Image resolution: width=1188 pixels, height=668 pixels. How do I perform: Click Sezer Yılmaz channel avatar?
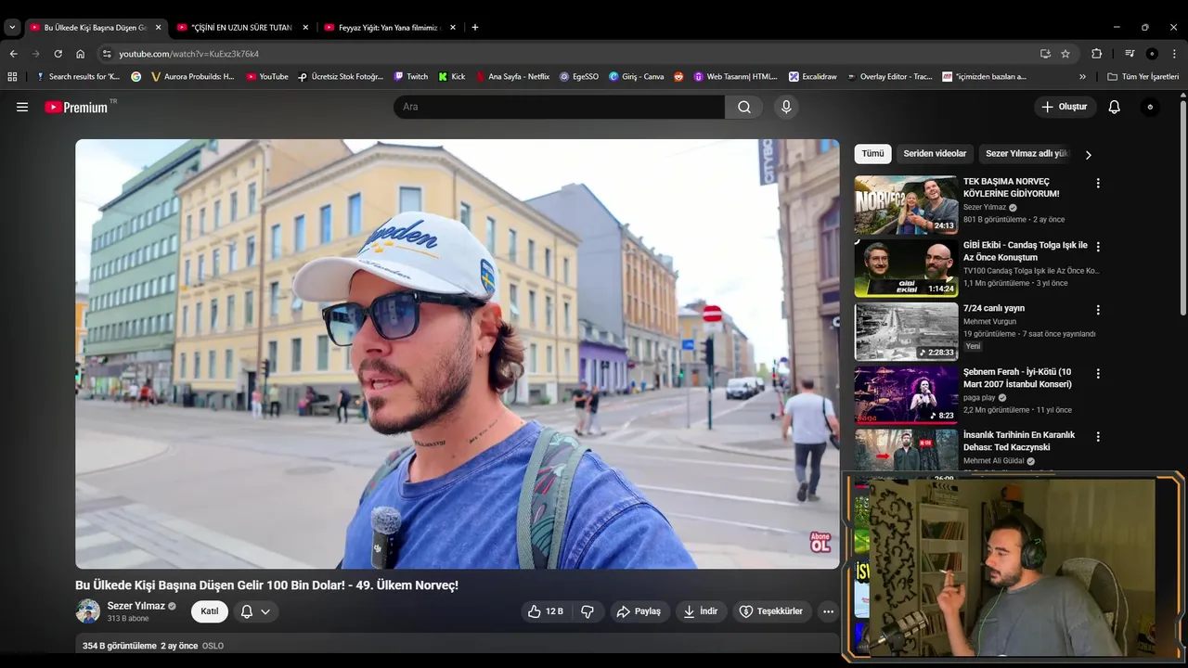(x=88, y=611)
